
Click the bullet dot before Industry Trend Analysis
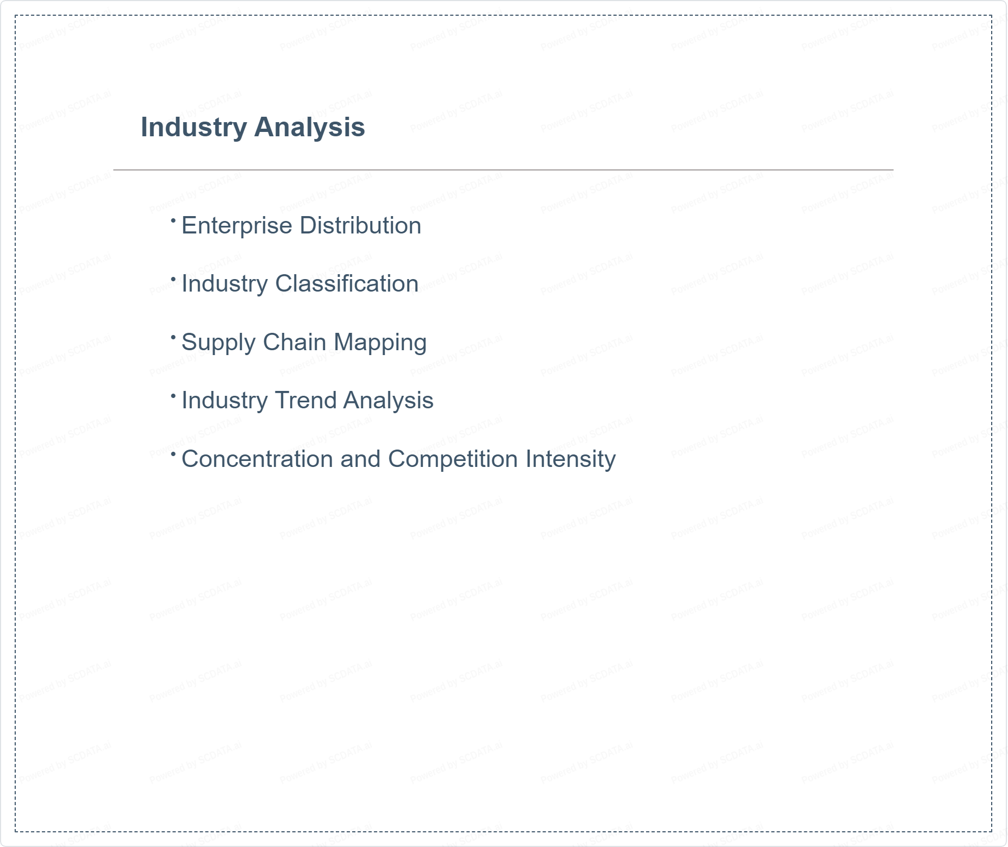pos(173,396)
